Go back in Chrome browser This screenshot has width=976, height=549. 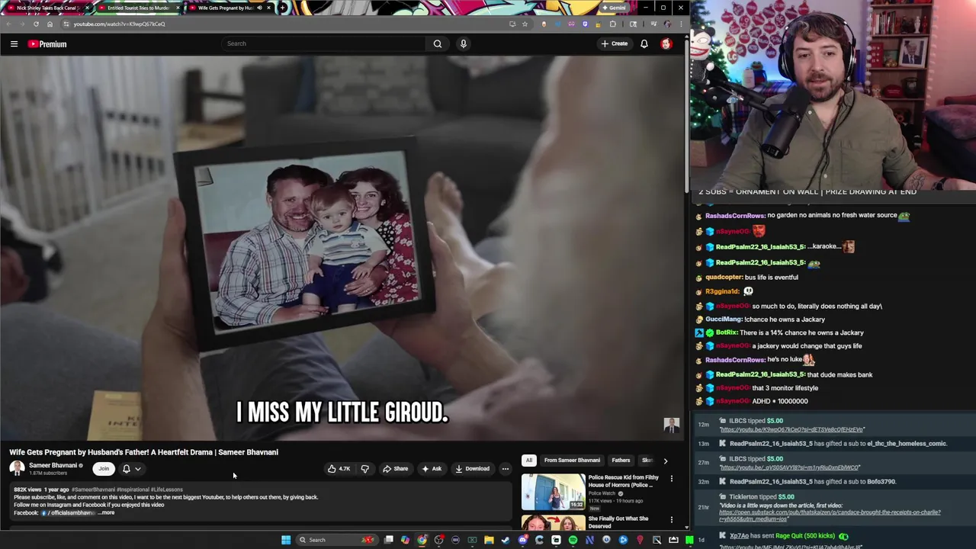(x=8, y=24)
